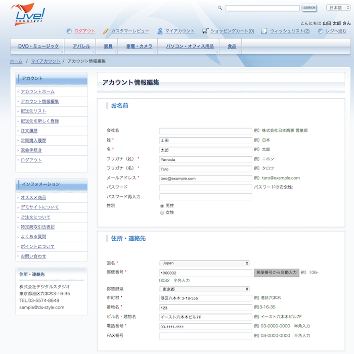
Task: Select the 男性 gender radio button
Action: [x=162, y=206]
